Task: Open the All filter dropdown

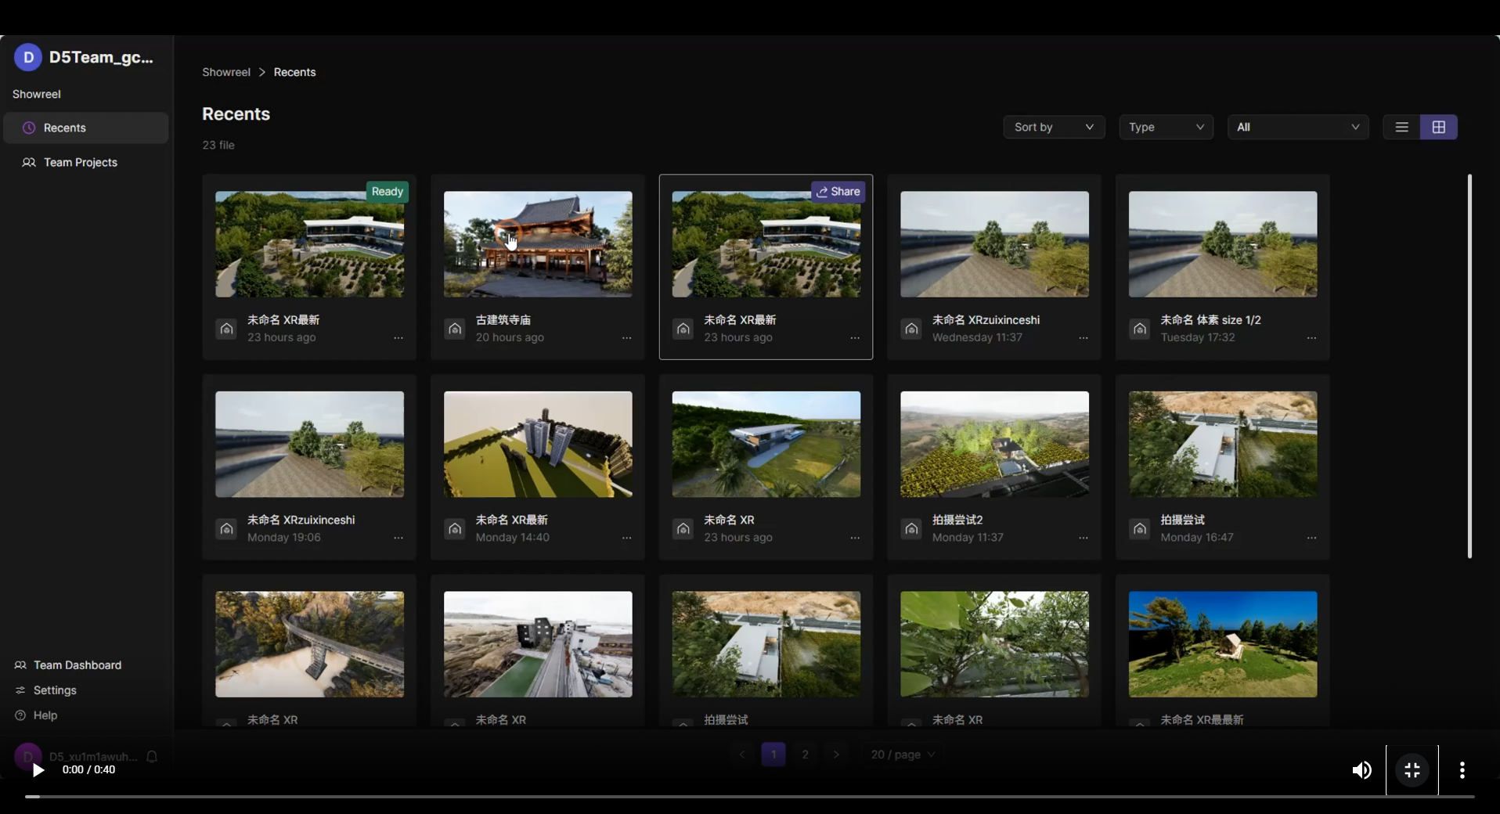Action: click(1298, 127)
